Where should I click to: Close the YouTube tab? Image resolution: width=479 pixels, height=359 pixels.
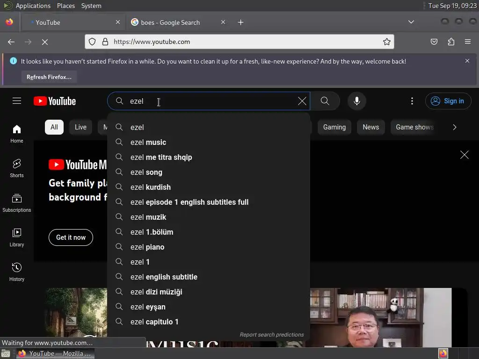pos(118,22)
